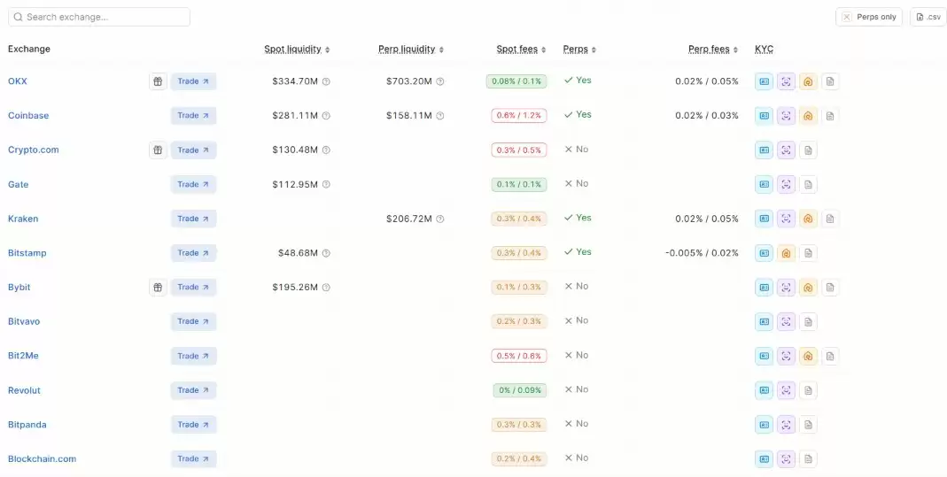This screenshot has height=477, width=947.
Task: Click the info icon beside OKX spot liquidity $334.70M
Action: [x=326, y=81]
